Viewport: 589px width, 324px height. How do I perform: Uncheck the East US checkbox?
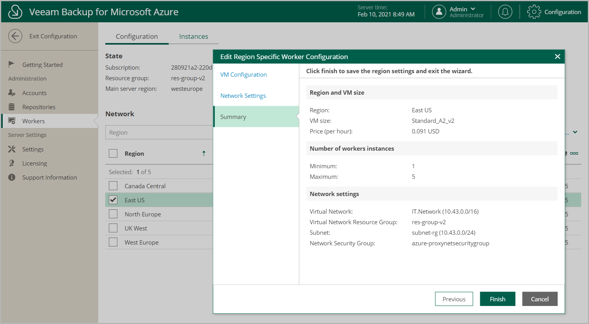113,200
